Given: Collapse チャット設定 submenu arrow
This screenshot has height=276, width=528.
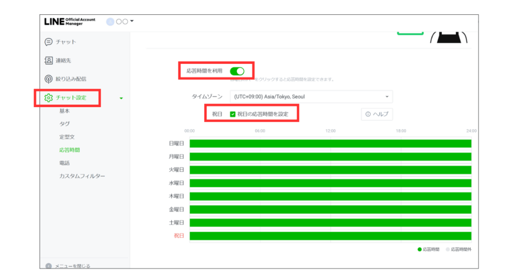Looking at the screenshot, I should coord(121,98).
